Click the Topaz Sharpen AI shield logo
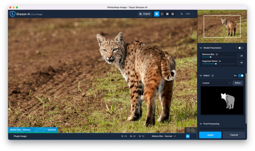 (12, 14)
